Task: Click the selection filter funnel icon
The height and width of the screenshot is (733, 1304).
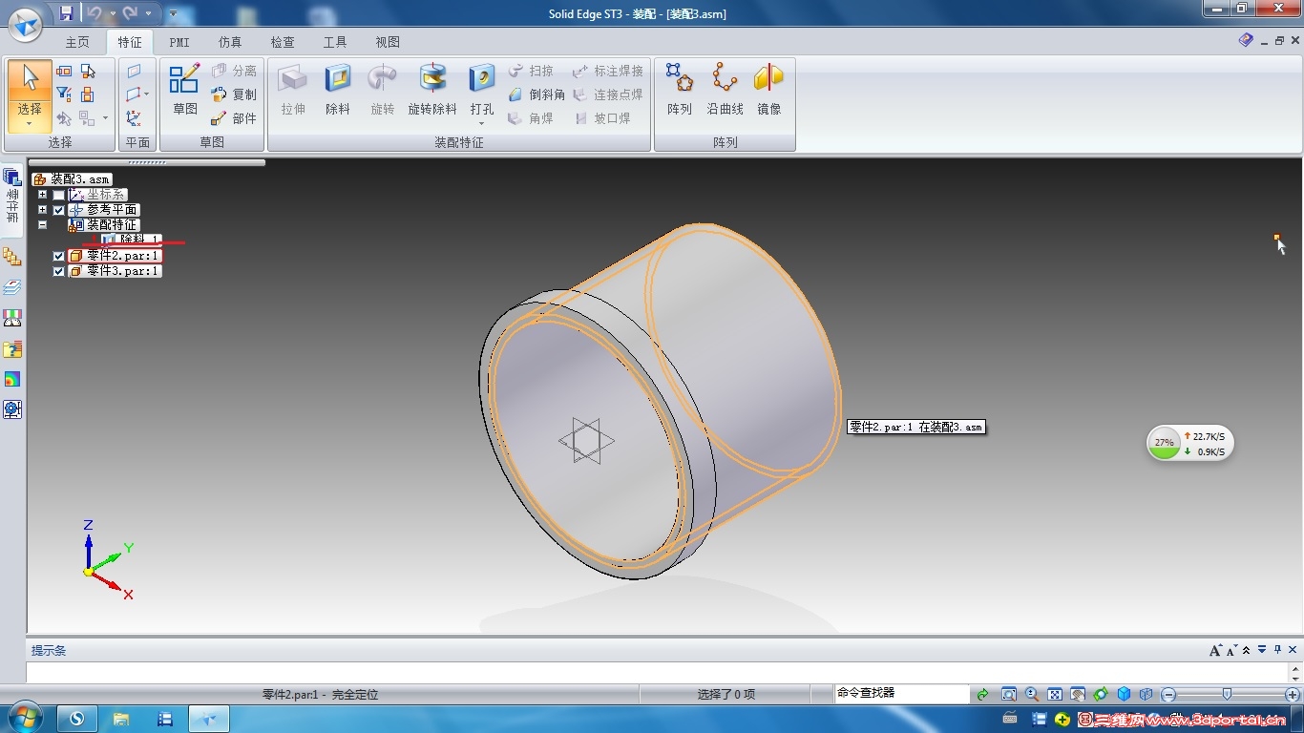Action: point(64,94)
